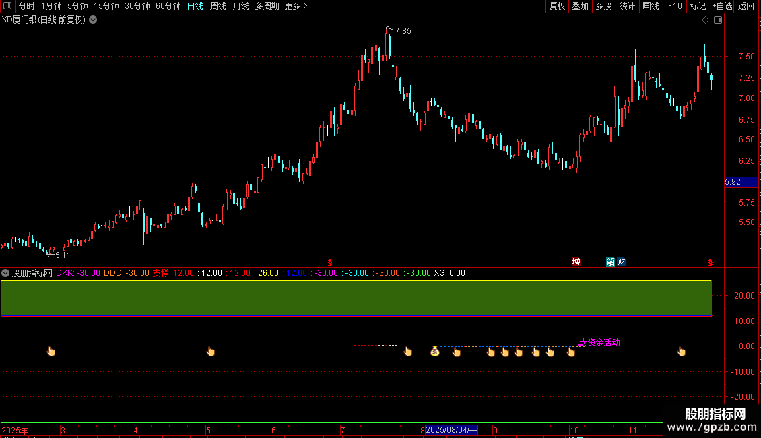
Task: Toggle 叠加 overlay mode
Action: tap(580, 6)
